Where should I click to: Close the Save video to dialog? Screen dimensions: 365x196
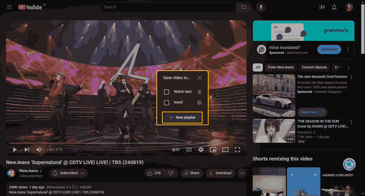pos(200,78)
